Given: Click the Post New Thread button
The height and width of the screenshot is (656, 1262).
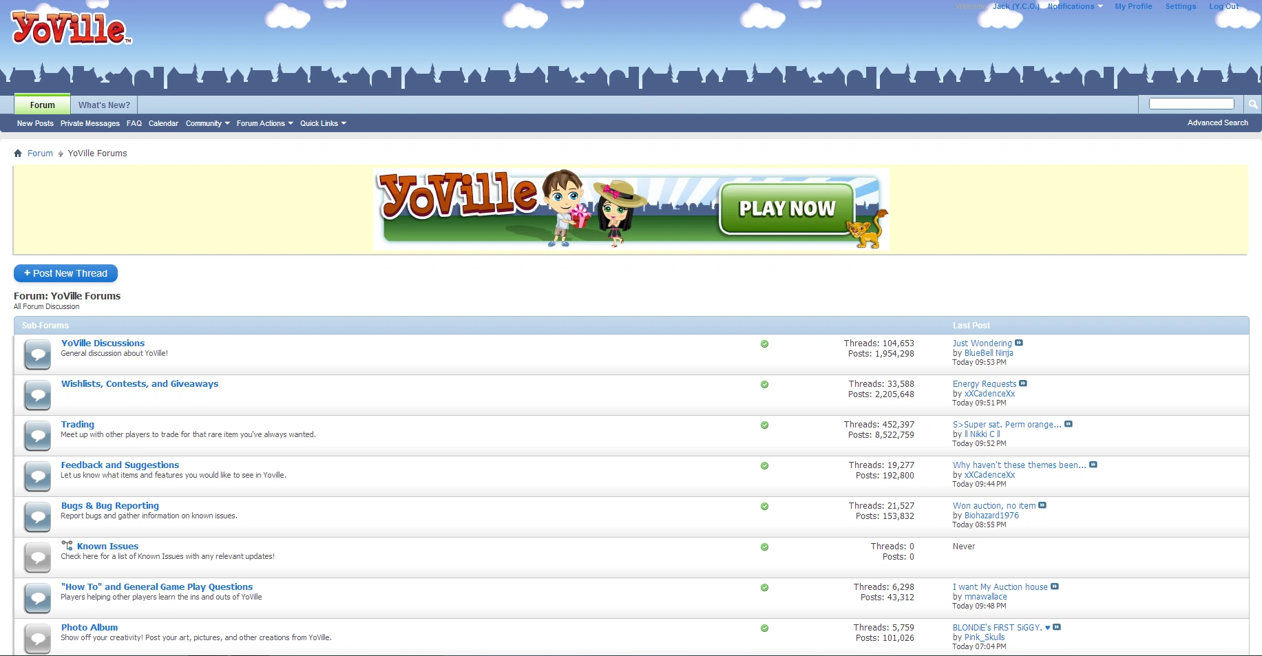Looking at the screenshot, I should [65, 273].
